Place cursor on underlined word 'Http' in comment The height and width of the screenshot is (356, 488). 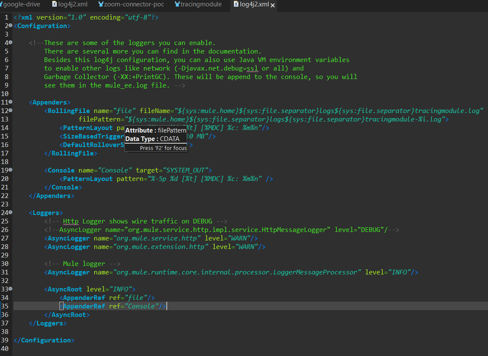click(70, 221)
